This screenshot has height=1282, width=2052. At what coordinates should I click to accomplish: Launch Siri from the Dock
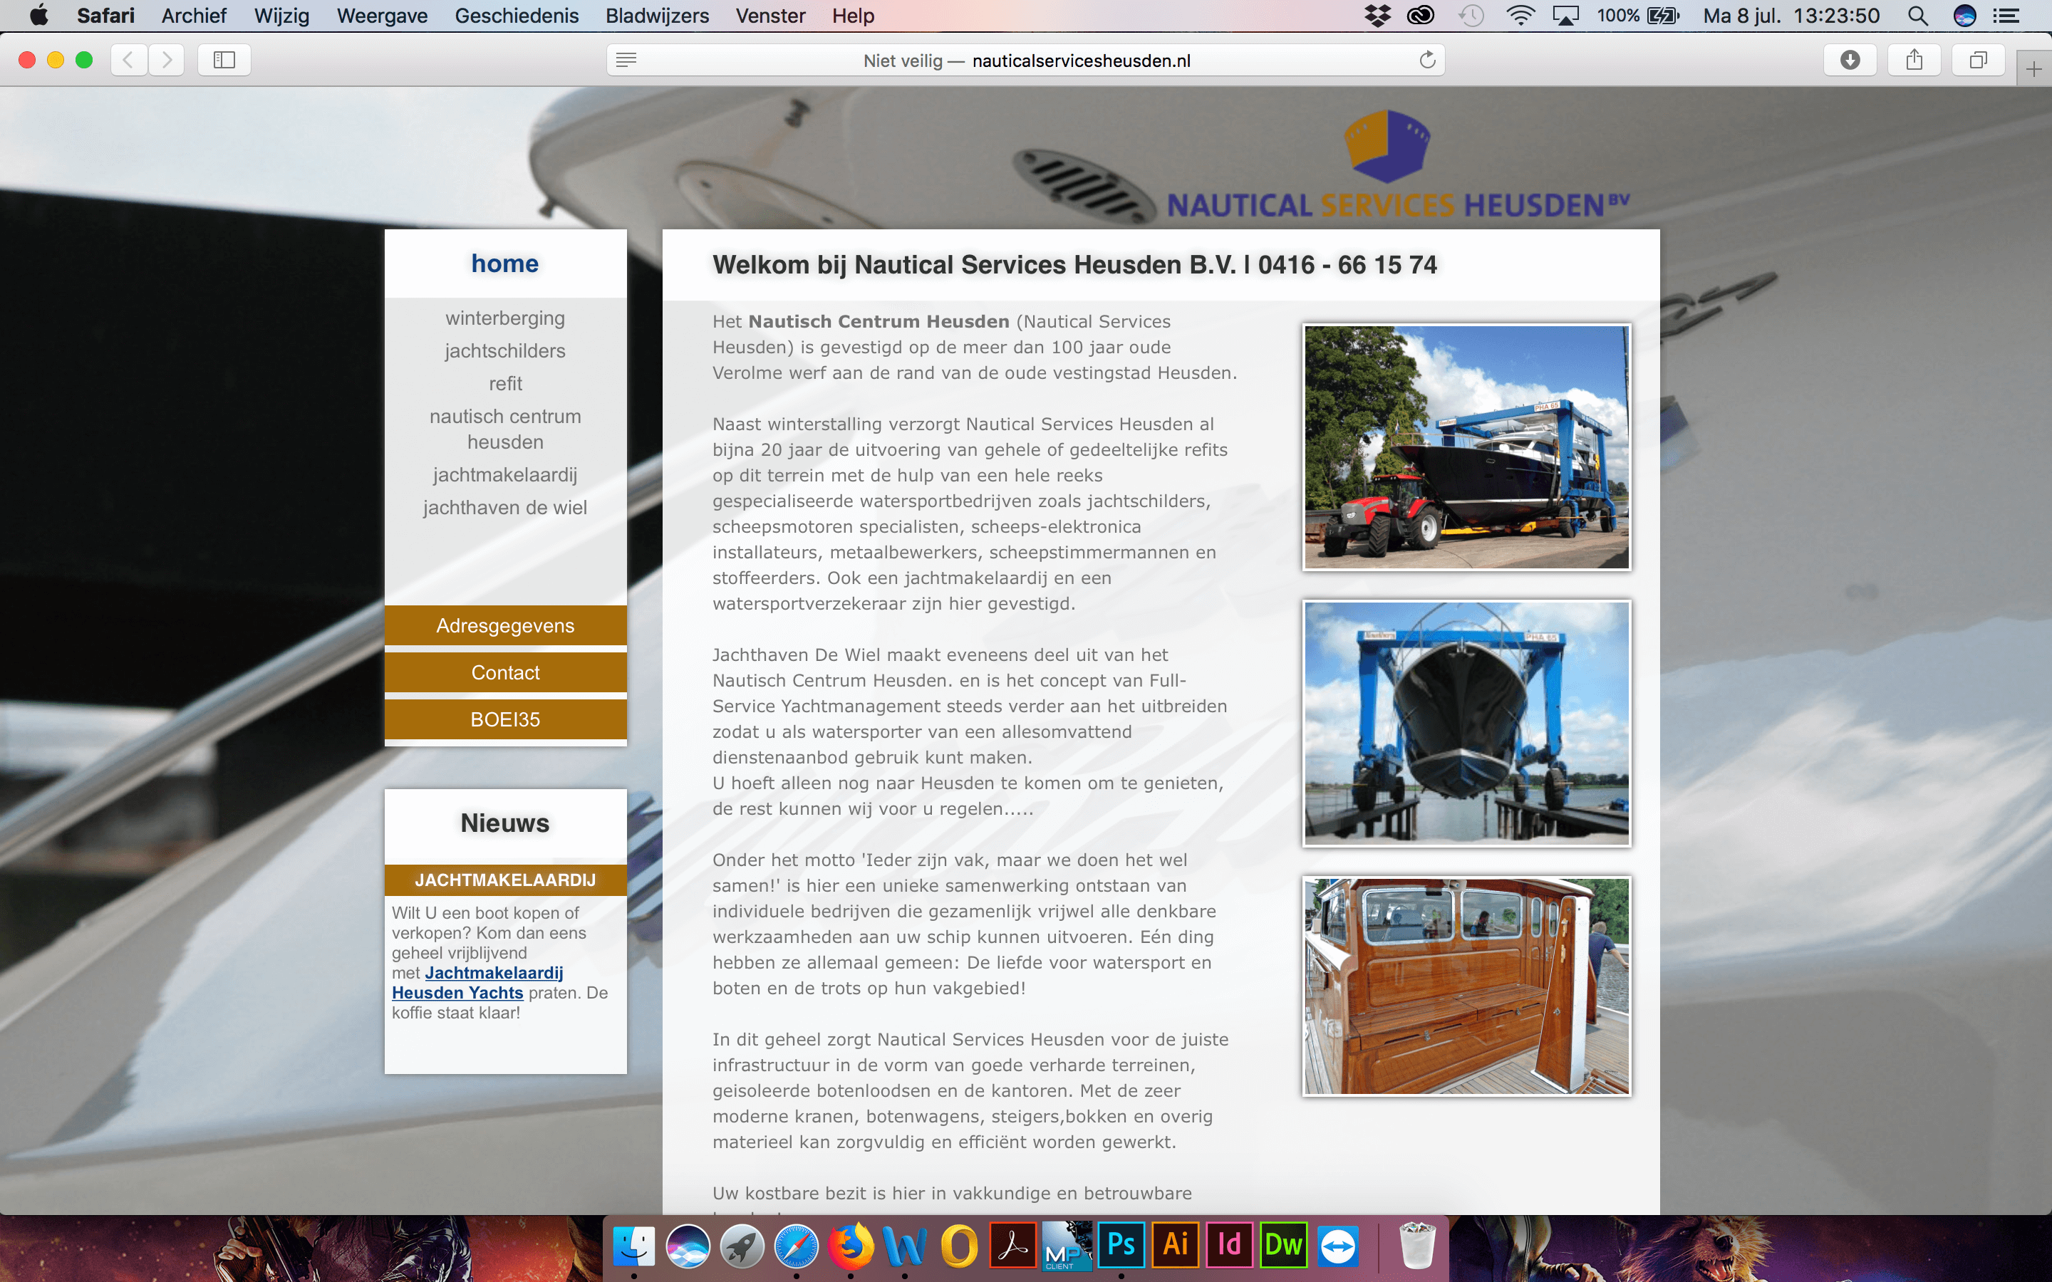pos(688,1246)
